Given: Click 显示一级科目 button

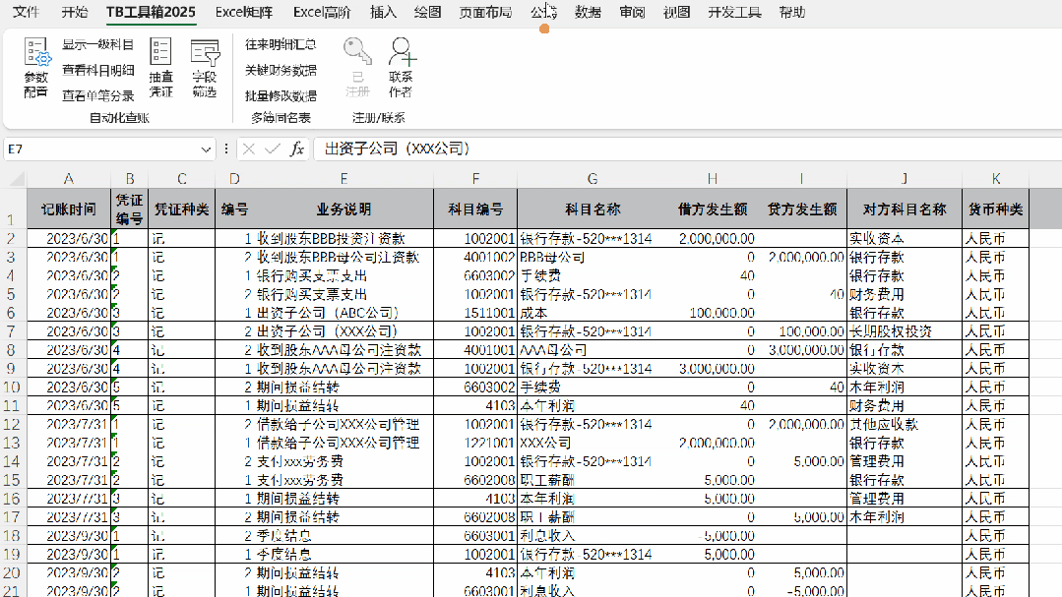Looking at the screenshot, I should (x=97, y=44).
